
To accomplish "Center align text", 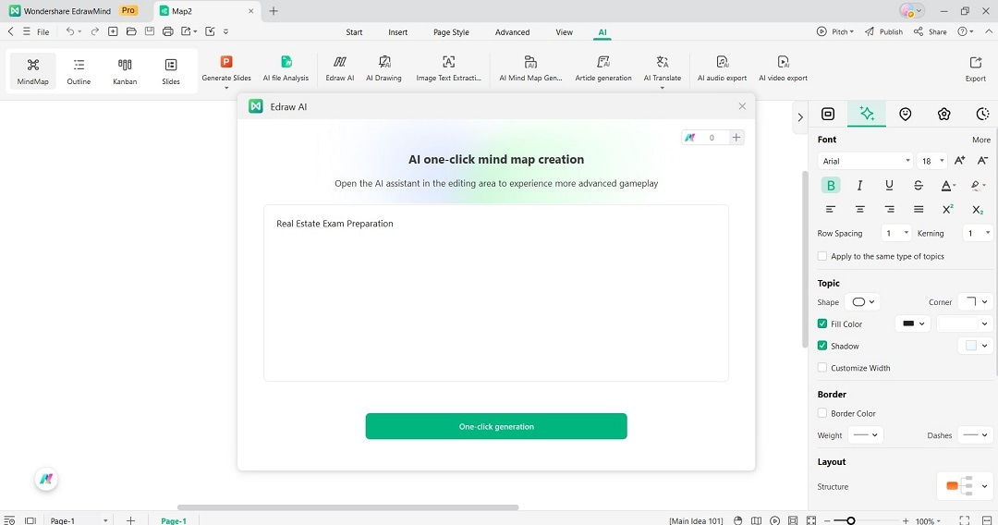I will [860, 209].
